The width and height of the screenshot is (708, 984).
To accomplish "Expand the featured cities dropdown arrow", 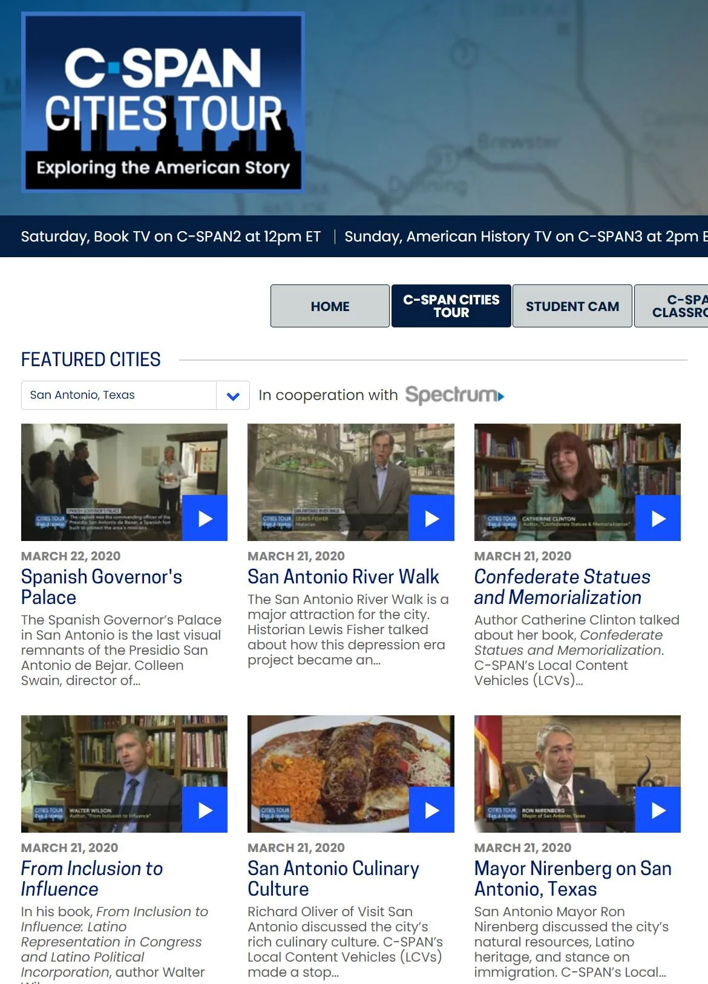I will tap(233, 396).
